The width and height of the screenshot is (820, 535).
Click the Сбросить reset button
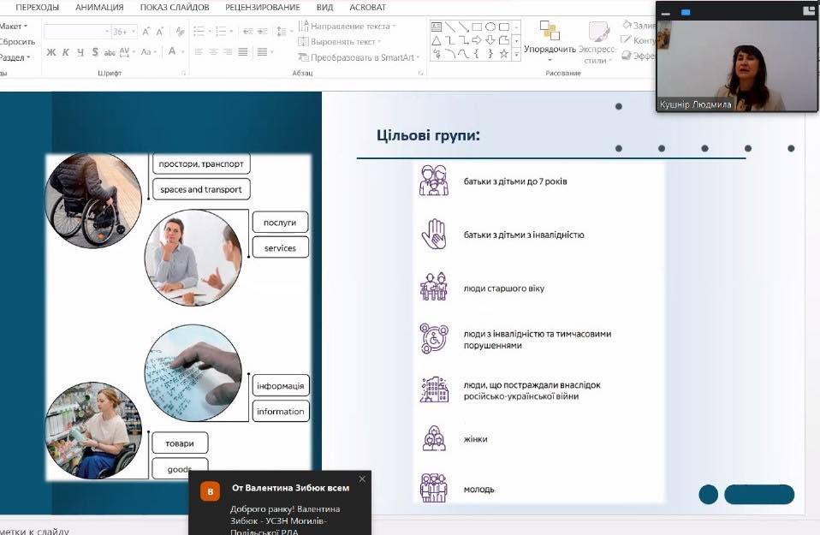(x=17, y=41)
